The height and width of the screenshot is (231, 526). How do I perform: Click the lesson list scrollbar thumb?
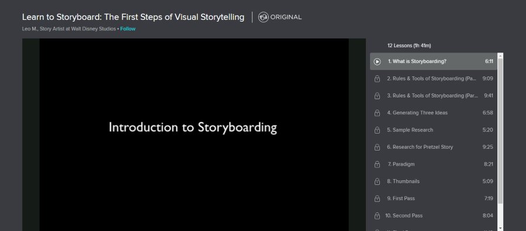[500, 131]
